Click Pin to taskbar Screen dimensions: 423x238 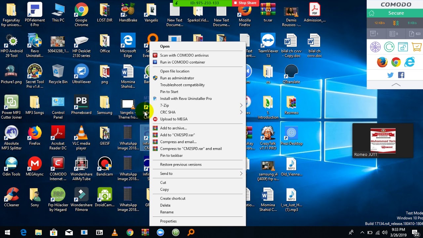pyautogui.click(x=198, y=155)
